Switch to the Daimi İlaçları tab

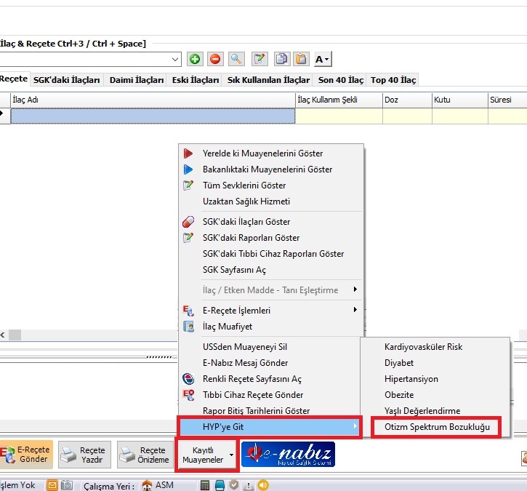137,80
